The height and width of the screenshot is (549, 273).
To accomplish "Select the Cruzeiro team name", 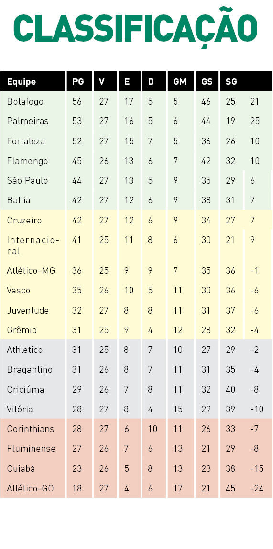I will pos(24,220).
